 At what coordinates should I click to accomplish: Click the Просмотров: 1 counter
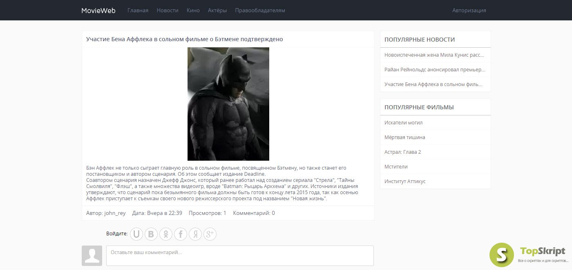pos(208,213)
